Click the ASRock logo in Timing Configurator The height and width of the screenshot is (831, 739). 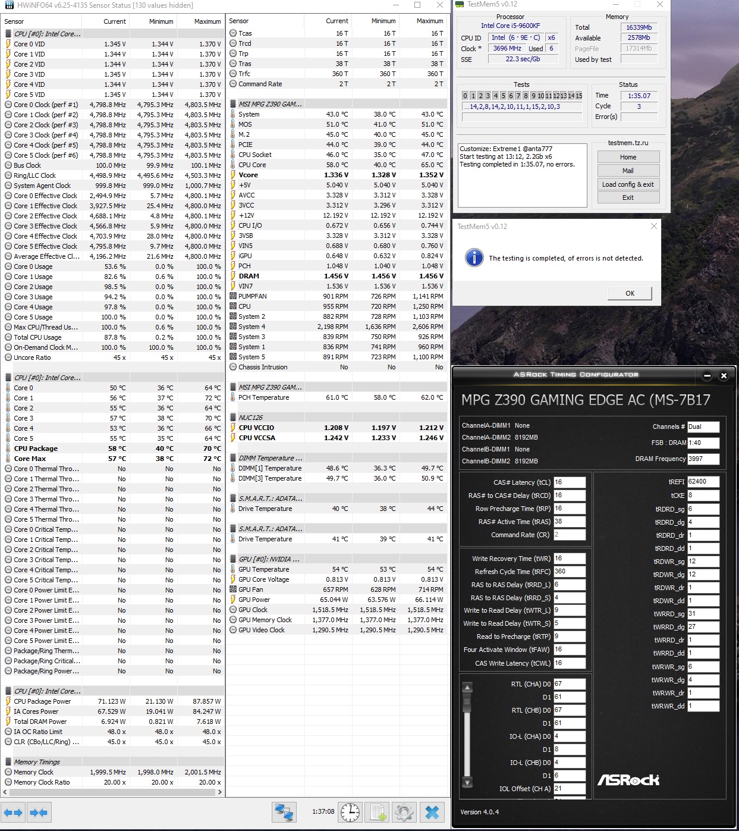click(x=628, y=780)
